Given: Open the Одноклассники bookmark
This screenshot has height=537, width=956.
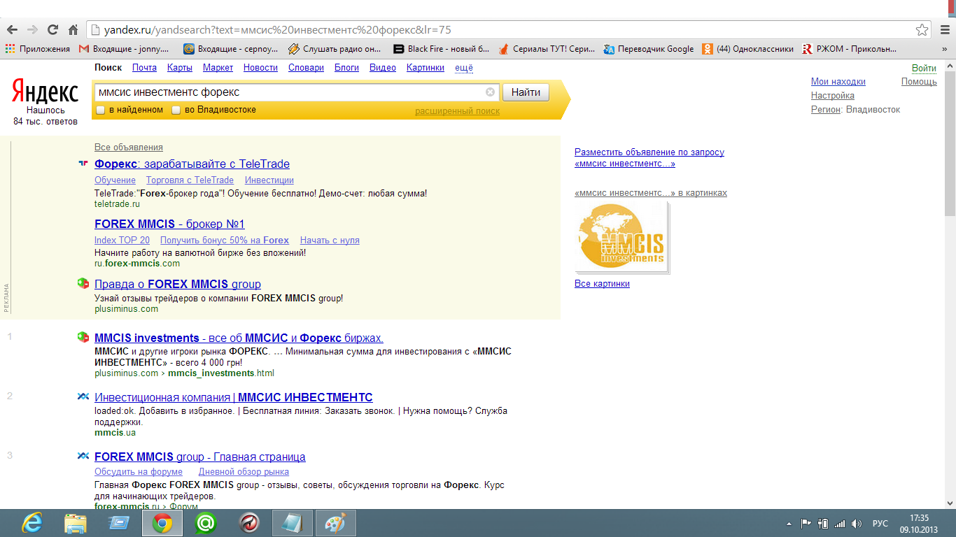Looking at the screenshot, I should click(748, 49).
